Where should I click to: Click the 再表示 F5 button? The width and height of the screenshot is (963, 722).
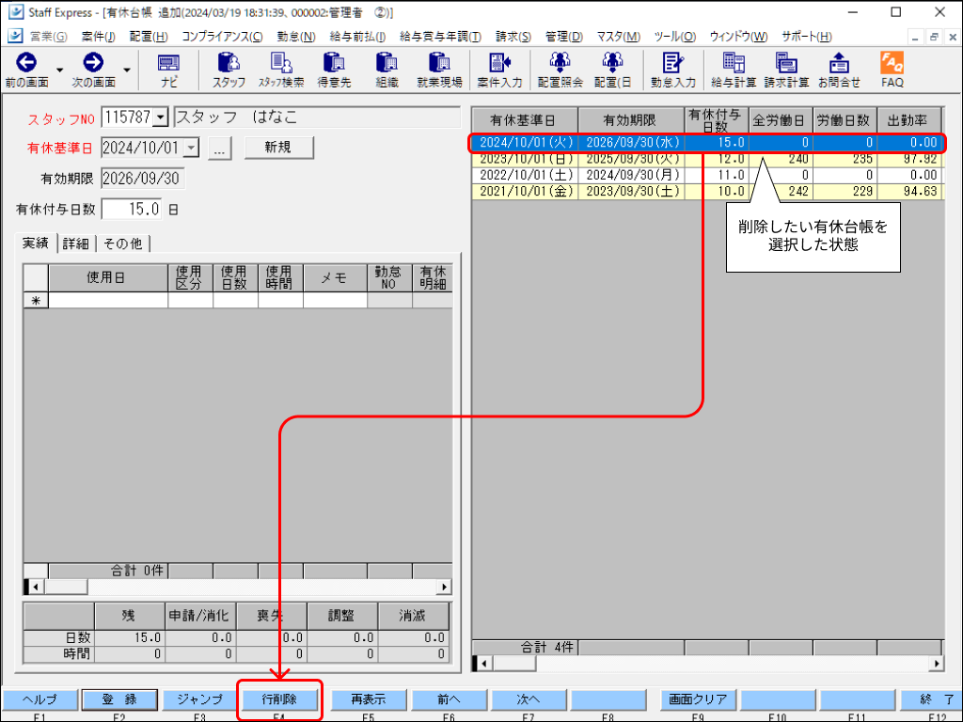(369, 699)
